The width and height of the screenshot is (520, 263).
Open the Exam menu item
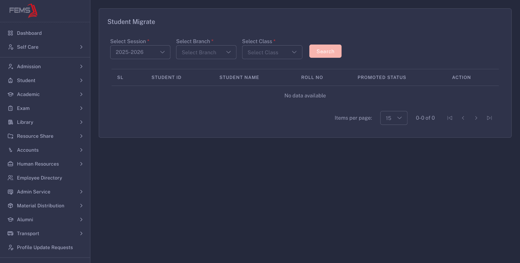[x=45, y=108]
